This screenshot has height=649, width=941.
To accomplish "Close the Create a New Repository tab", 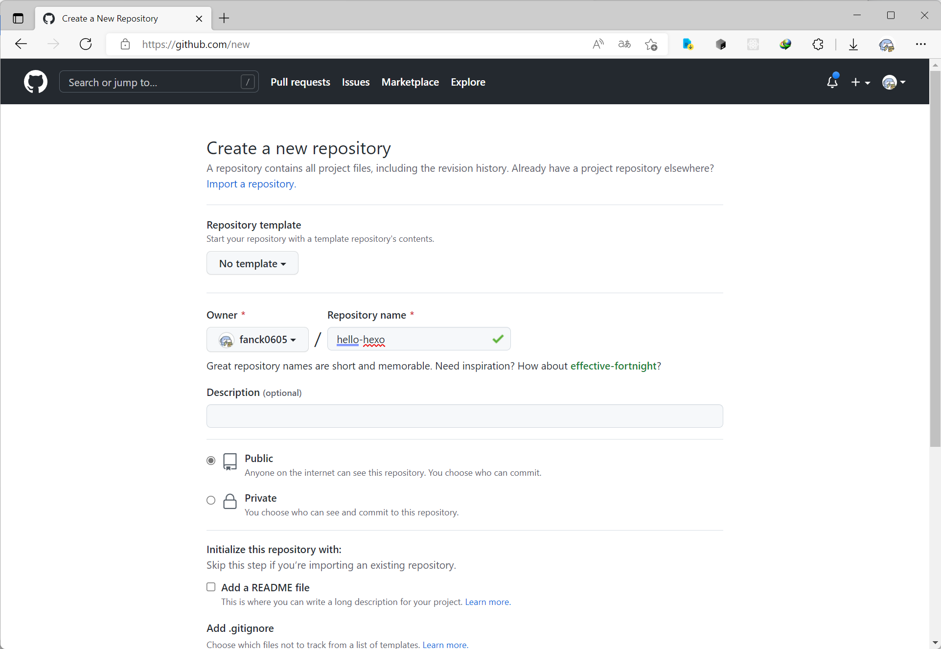I will [x=199, y=19].
